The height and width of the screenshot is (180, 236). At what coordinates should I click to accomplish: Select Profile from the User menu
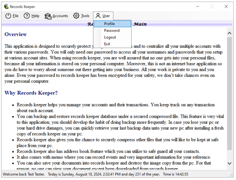(112, 24)
